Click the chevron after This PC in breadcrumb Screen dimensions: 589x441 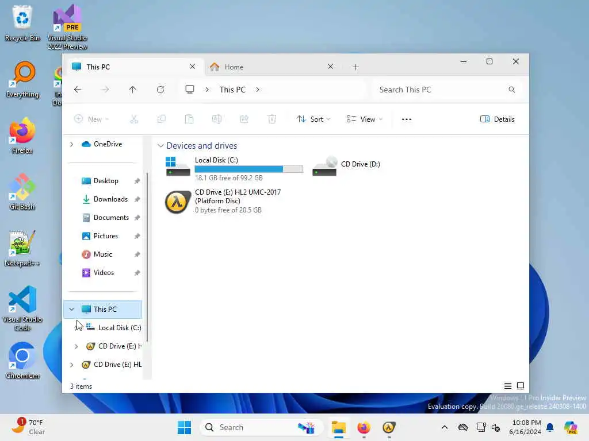tap(257, 90)
